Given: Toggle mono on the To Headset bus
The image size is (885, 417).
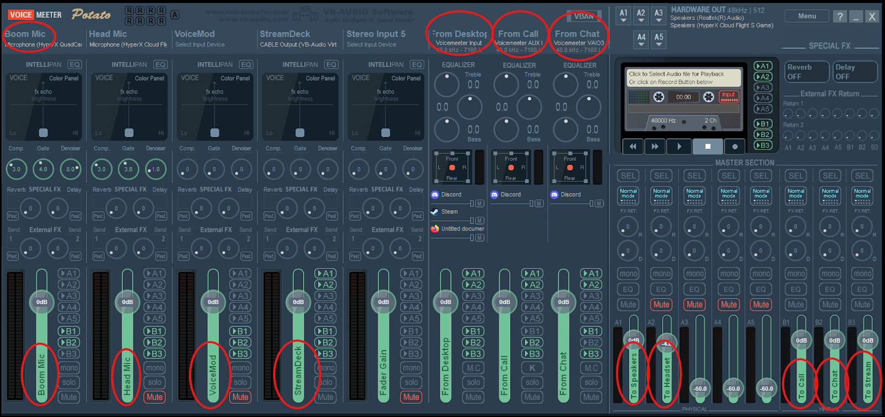Looking at the screenshot, I should 662,274.
